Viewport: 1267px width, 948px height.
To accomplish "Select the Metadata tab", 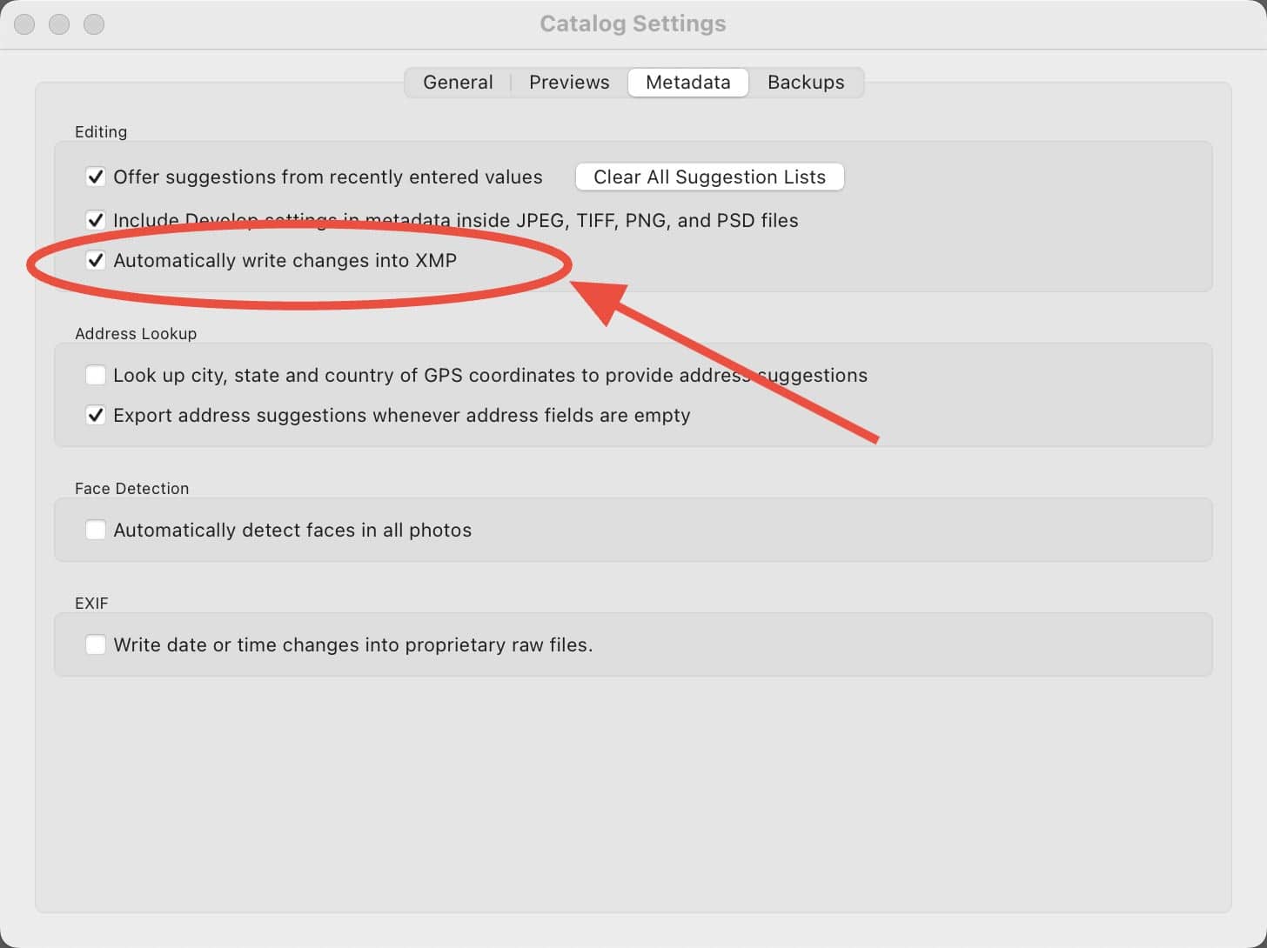I will tap(687, 82).
